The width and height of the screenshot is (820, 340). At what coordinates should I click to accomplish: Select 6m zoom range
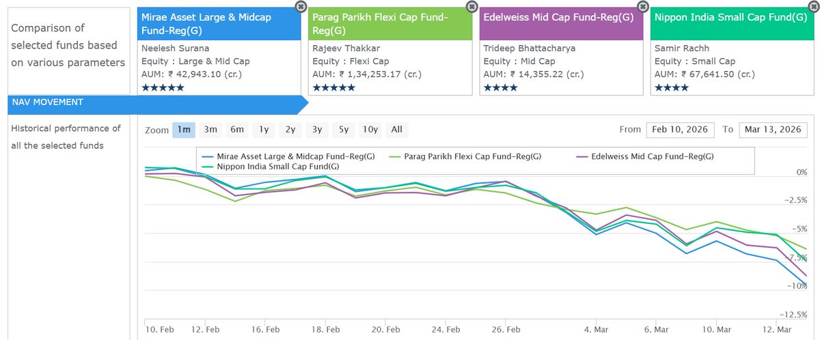click(237, 130)
